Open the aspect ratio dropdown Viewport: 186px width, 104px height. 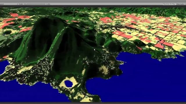tap(9, 4)
